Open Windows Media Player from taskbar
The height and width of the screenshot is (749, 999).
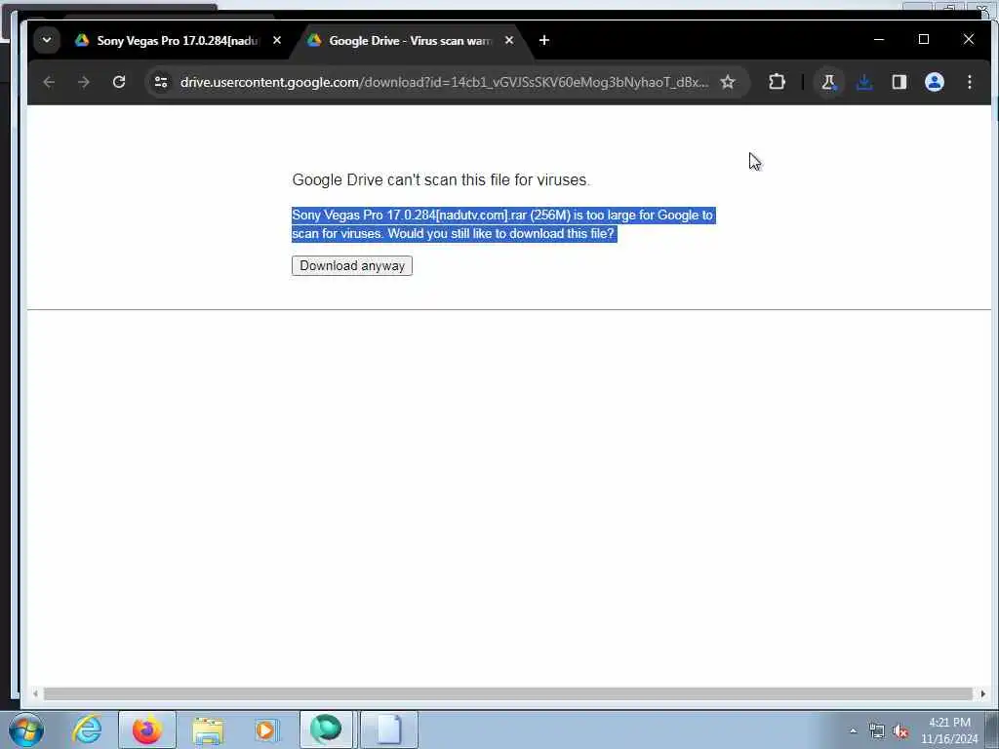(265, 729)
